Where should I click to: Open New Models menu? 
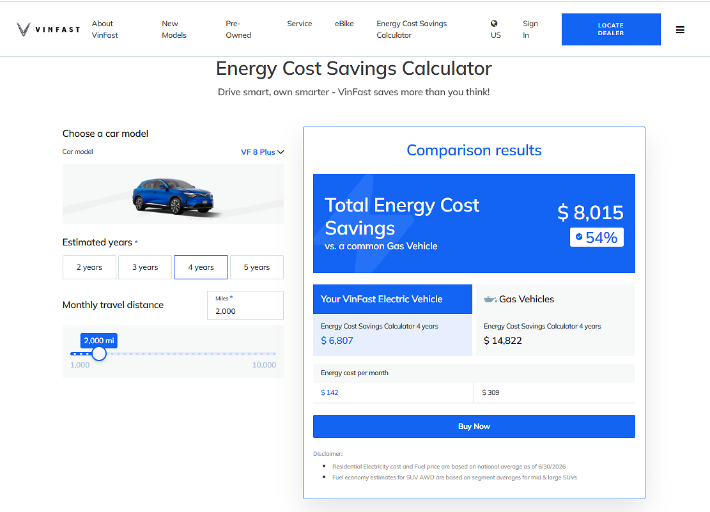[174, 29]
